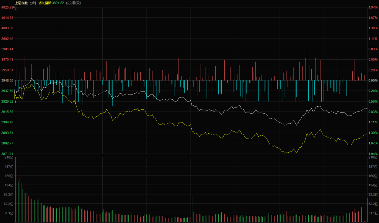Click the green 1.94% label on right axis
Screen dimensions: 379x223
pyautogui.click(x=373, y=154)
